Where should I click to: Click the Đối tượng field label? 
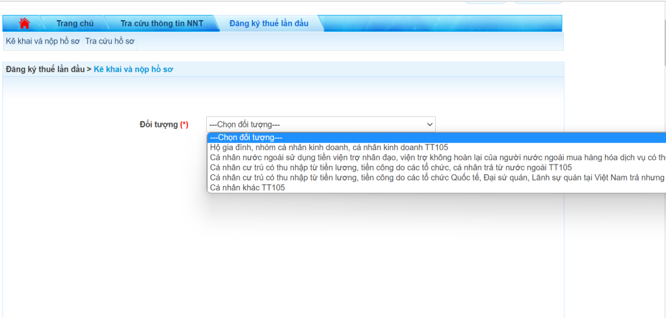[x=159, y=124]
